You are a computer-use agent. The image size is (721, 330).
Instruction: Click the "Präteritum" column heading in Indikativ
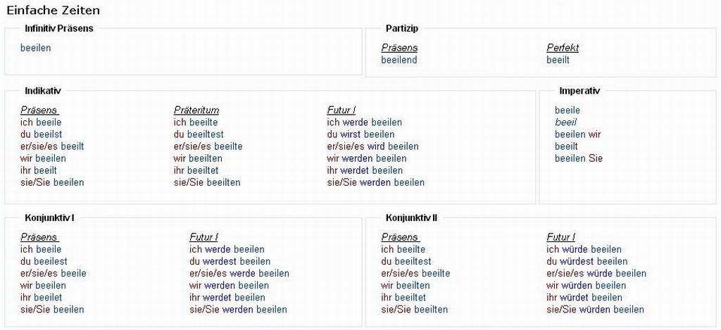196,110
